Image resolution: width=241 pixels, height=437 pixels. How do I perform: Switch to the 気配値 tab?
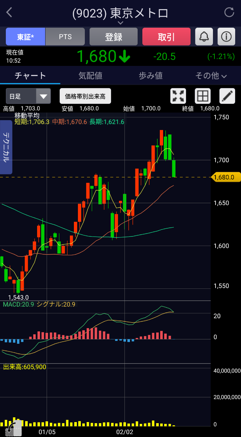pos(90,76)
